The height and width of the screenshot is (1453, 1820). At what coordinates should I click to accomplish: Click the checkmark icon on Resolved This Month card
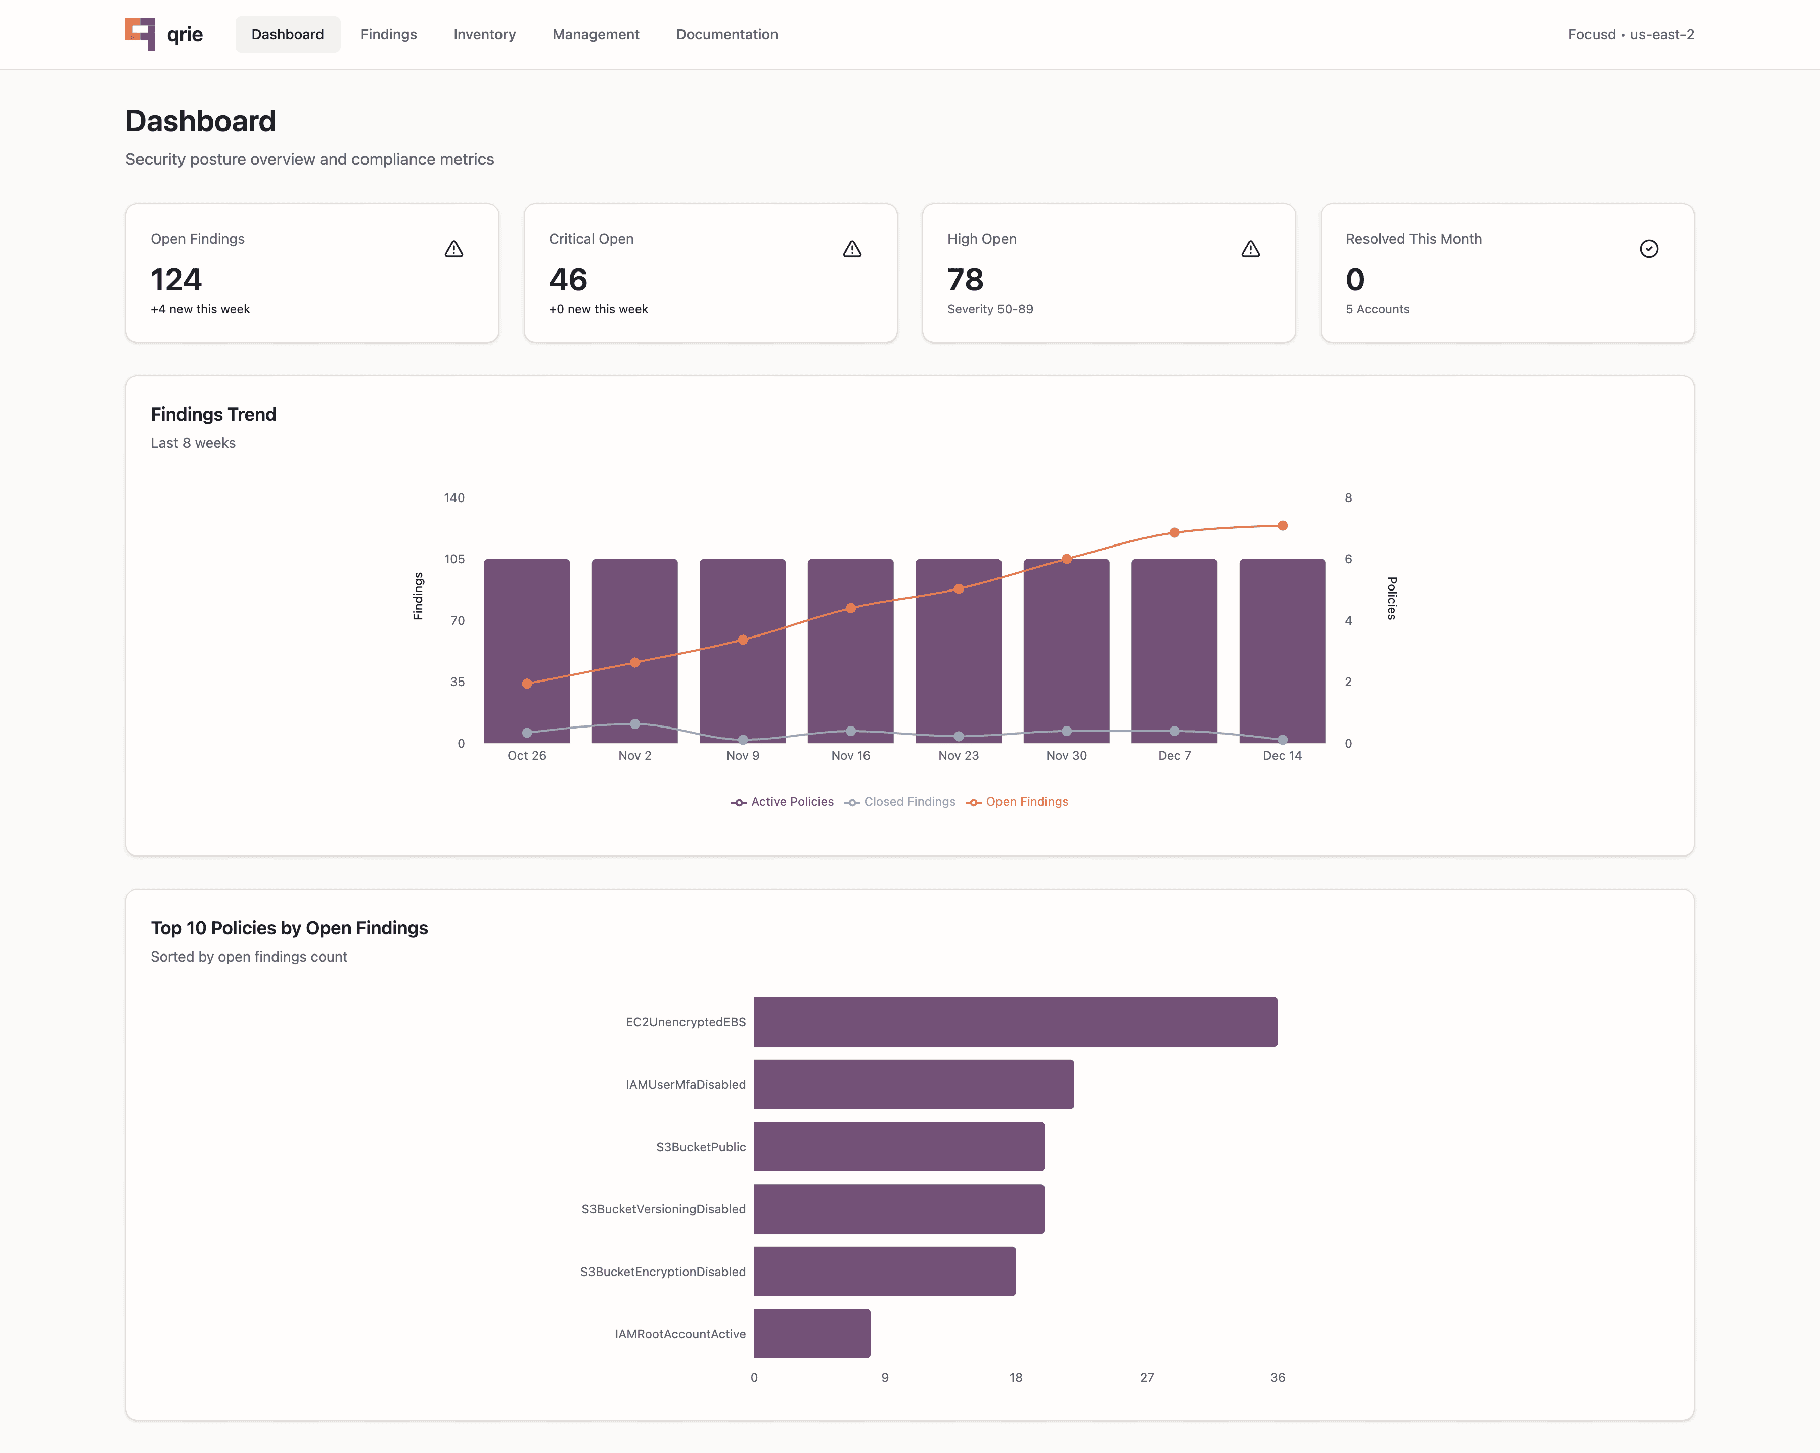click(x=1649, y=248)
